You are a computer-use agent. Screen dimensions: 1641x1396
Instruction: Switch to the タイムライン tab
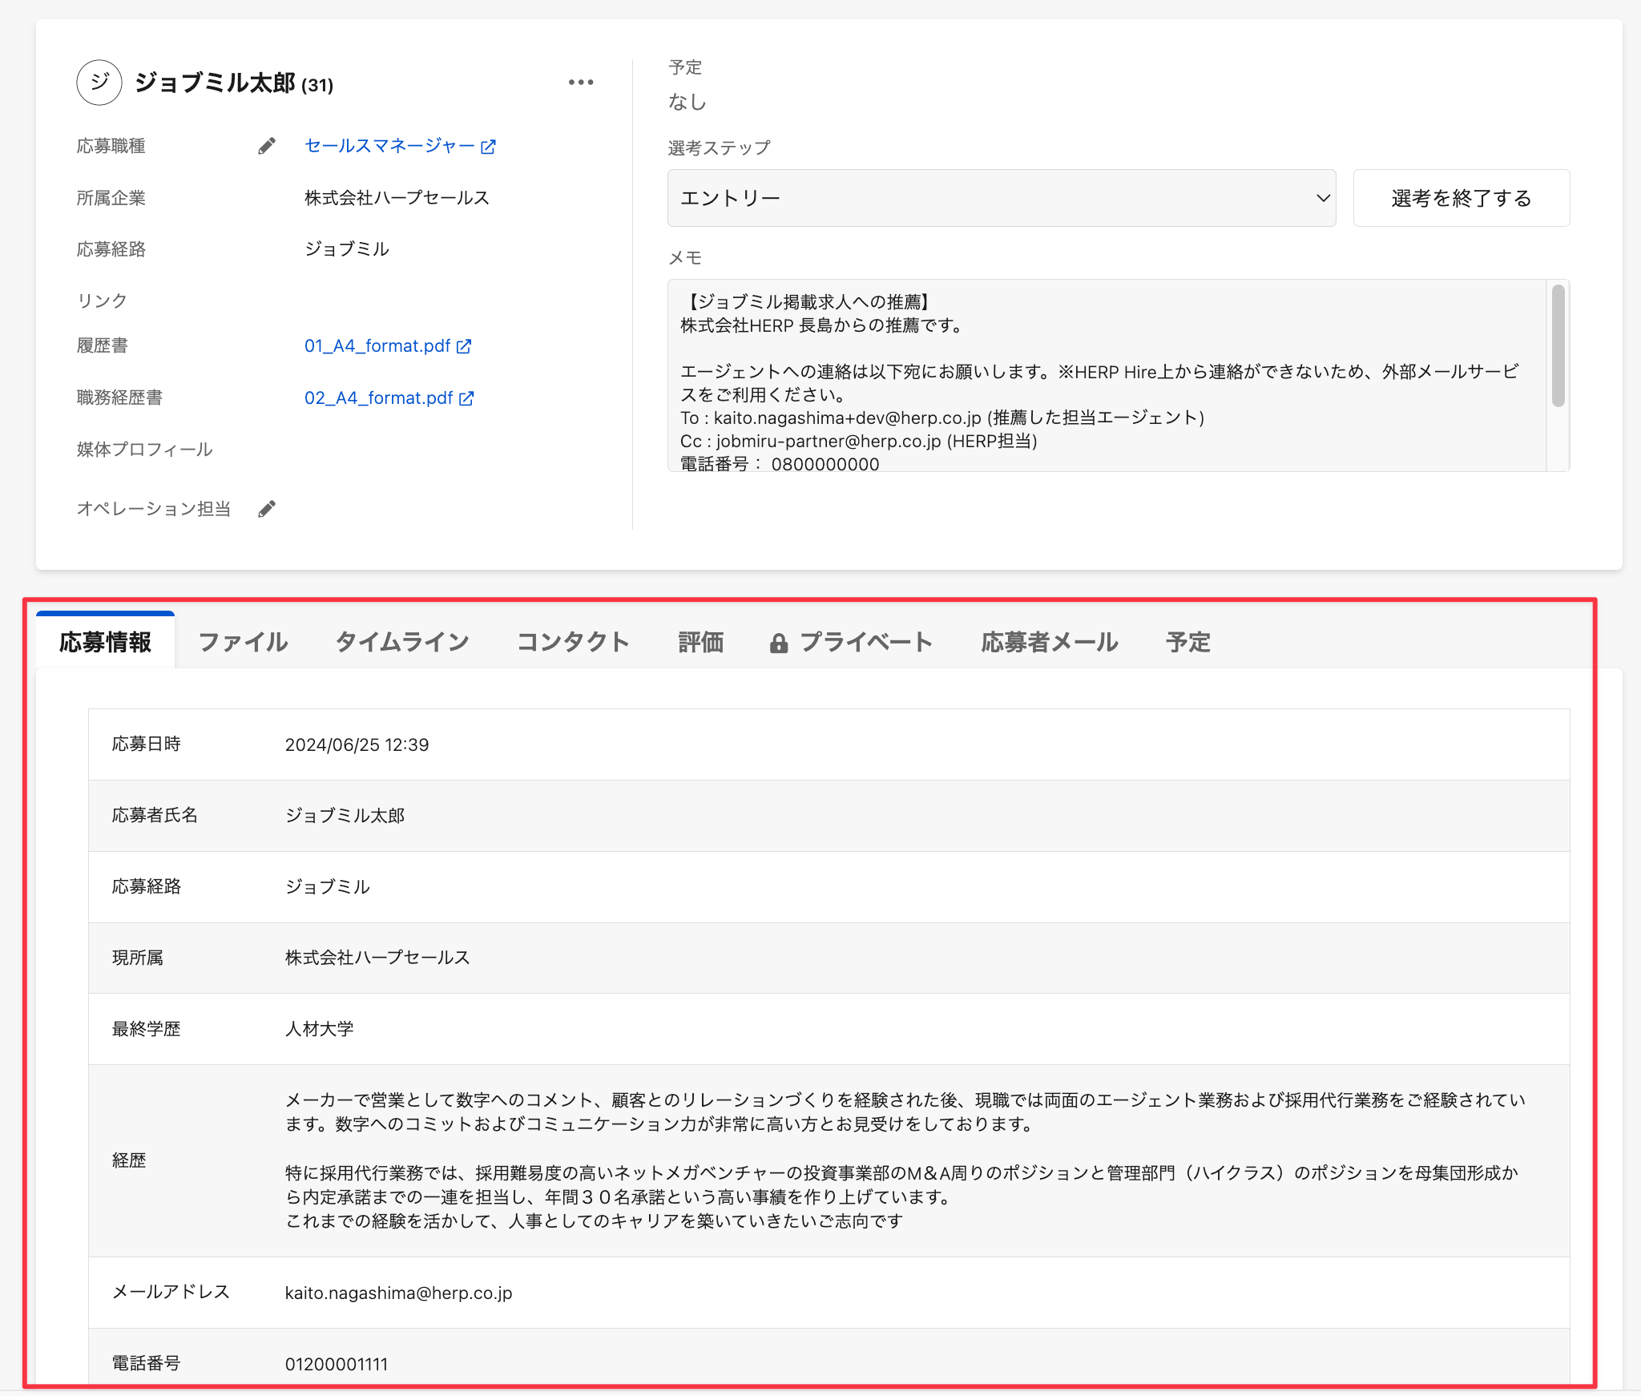coord(402,642)
